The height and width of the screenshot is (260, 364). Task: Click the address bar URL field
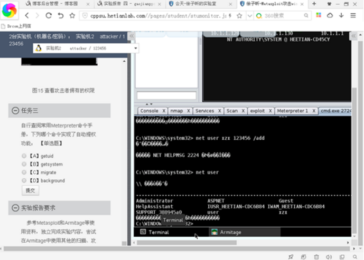click(x=158, y=16)
